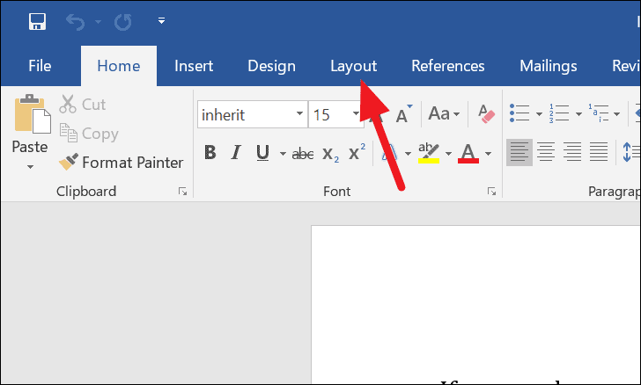Click the Redo icon
Image resolution: width=641 pixels, height=385 pixels.
click(122, 21)
